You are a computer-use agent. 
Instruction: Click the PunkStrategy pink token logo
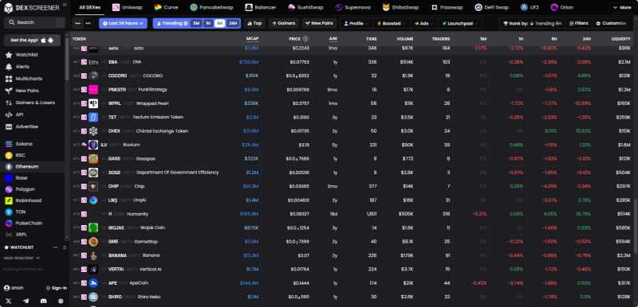[93, 90]
